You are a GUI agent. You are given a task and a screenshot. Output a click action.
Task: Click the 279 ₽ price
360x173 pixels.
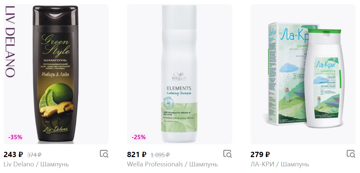260,155
